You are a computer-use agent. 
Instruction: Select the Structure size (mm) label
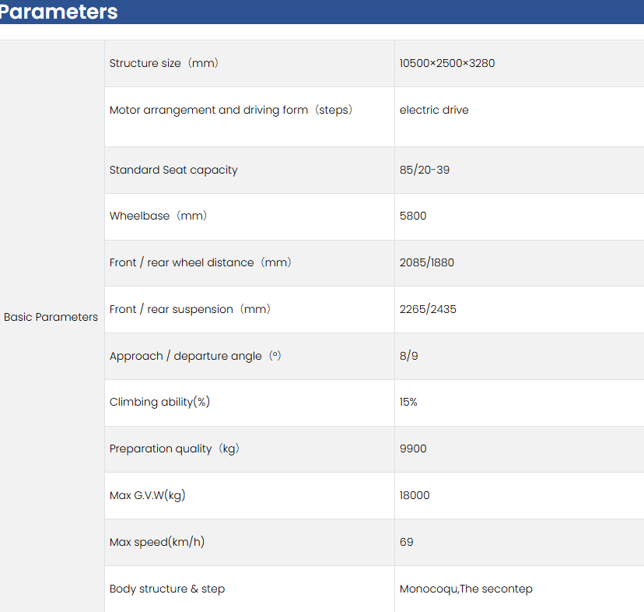pyautogui.click(x=164, y=63)
